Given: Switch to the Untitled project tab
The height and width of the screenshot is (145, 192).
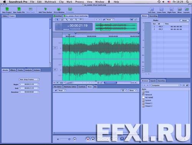Looking at the screenshot, I should (x=58, y=16).
